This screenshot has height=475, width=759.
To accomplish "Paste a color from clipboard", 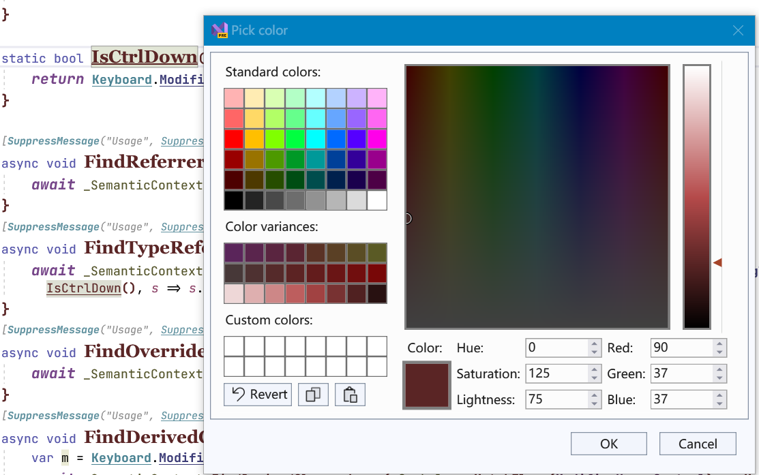I will pos(350,394).
